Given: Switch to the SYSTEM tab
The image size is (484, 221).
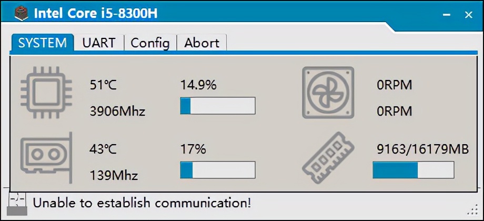Looking at the screenshot, I should 42,43.
